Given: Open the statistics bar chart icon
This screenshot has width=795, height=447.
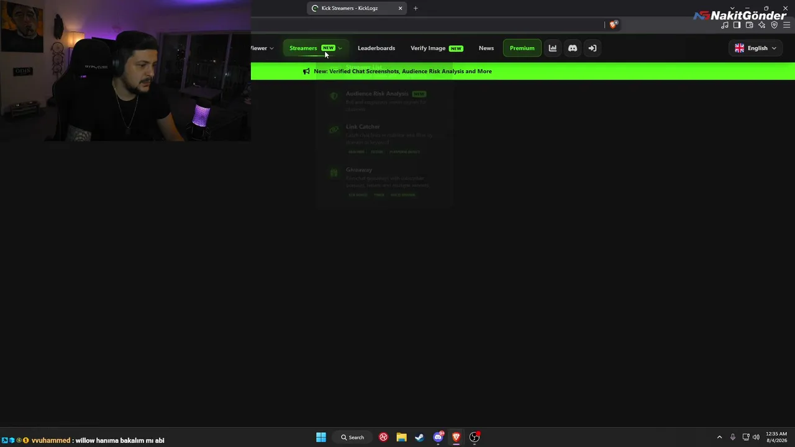Looking at the screenshot, I should [552, 48].
